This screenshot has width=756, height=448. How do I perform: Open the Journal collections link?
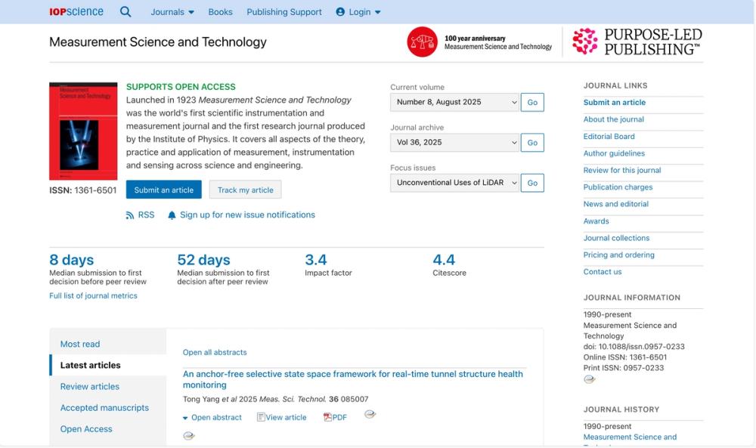[616, 238]
